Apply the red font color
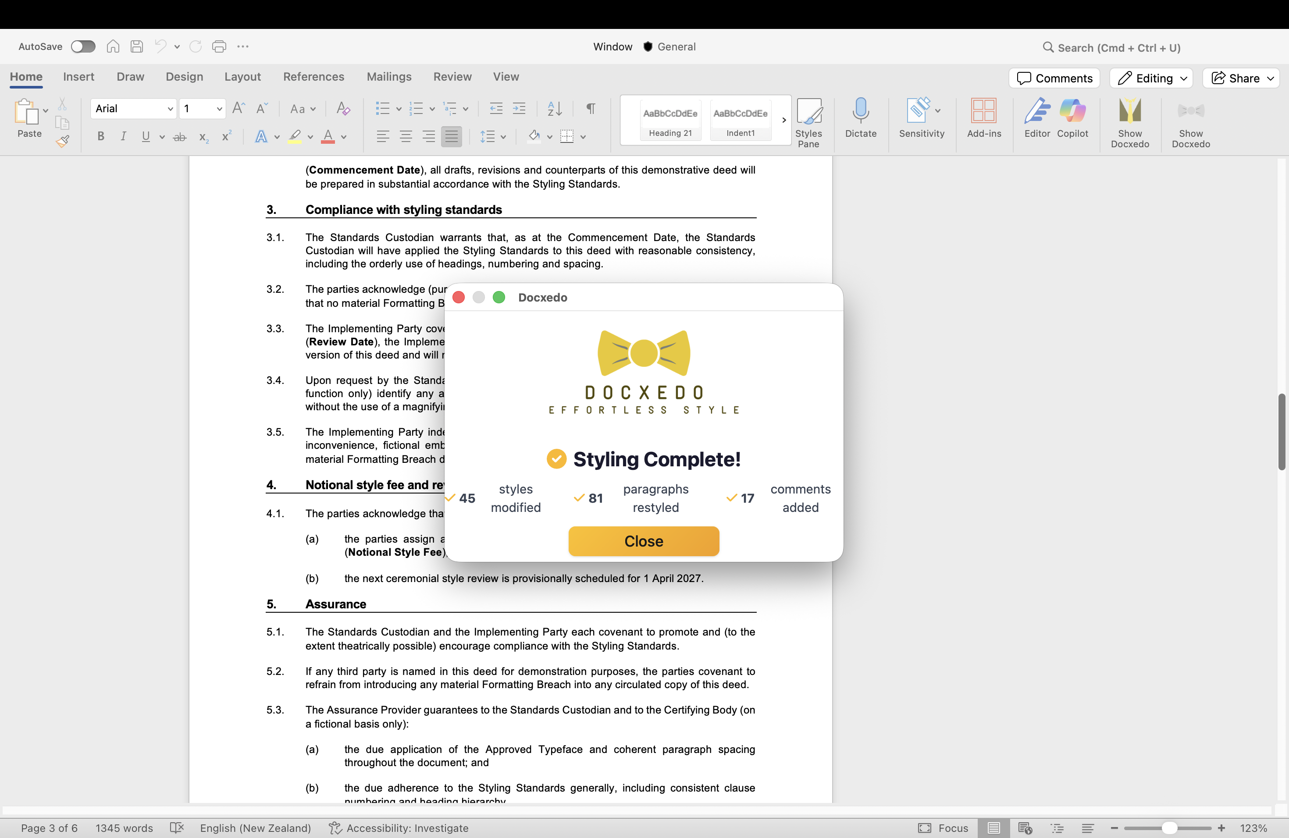The width and height of the screenshot is (1289, 838). pyautogui.click(x=328, y=136)
